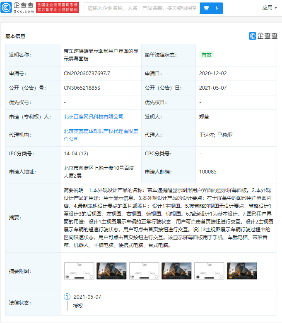Open the fifth abstract thumbnail image

[209, 271]
